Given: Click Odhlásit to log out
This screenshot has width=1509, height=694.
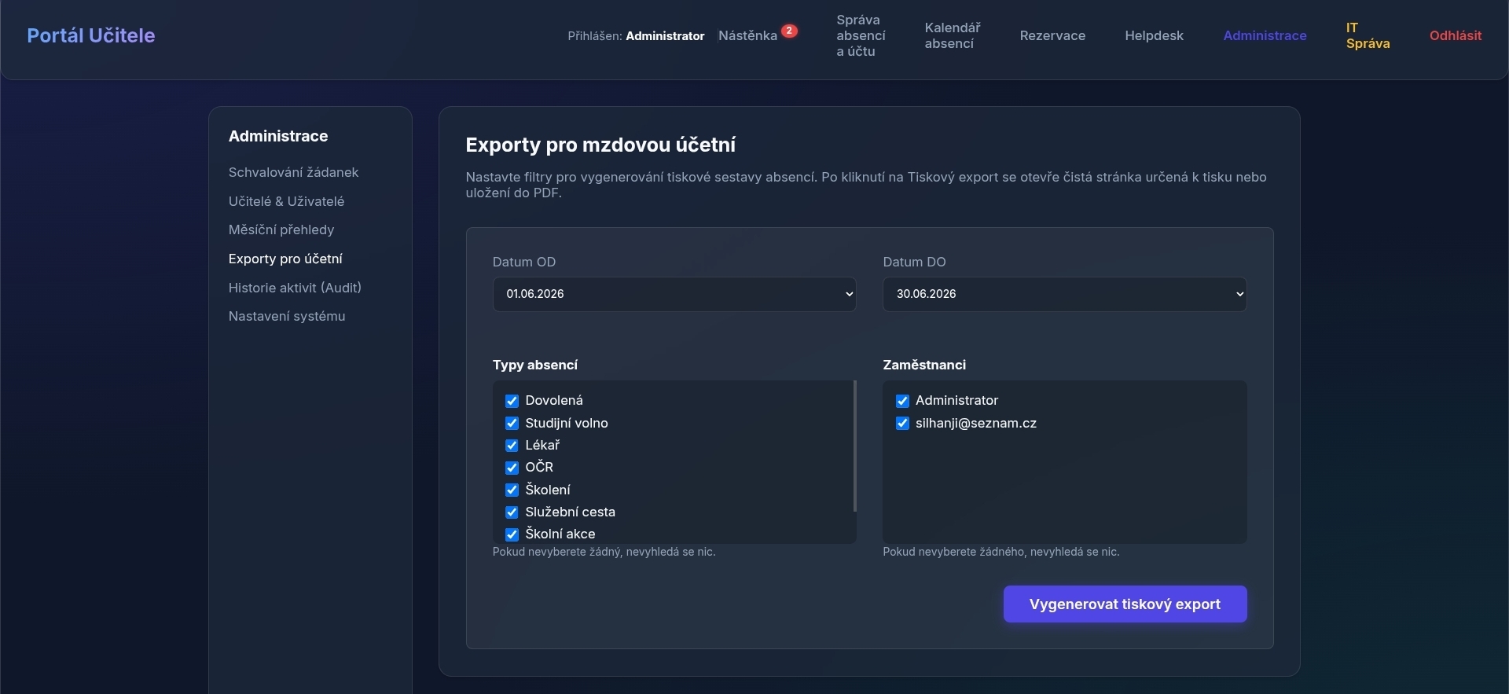Looking at the screenshot, I should pyautogui.click(x=1456, y=35).
